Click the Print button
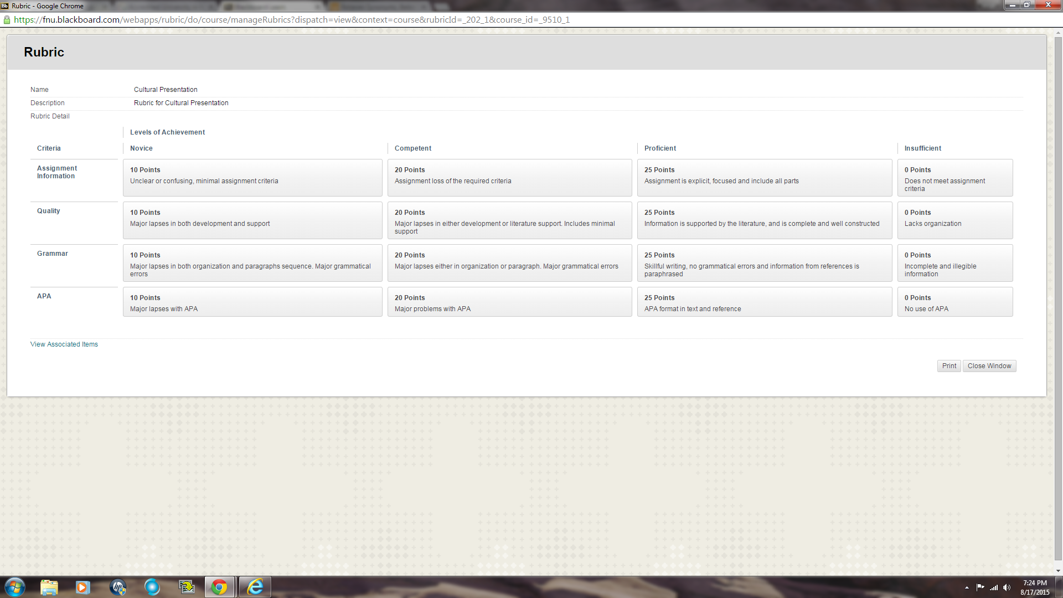Image resolution: width=1063 pixels, height=598 pixels. coord(948,365)
